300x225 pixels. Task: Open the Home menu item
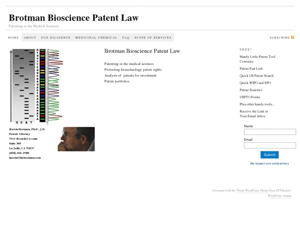click(14, 38)
